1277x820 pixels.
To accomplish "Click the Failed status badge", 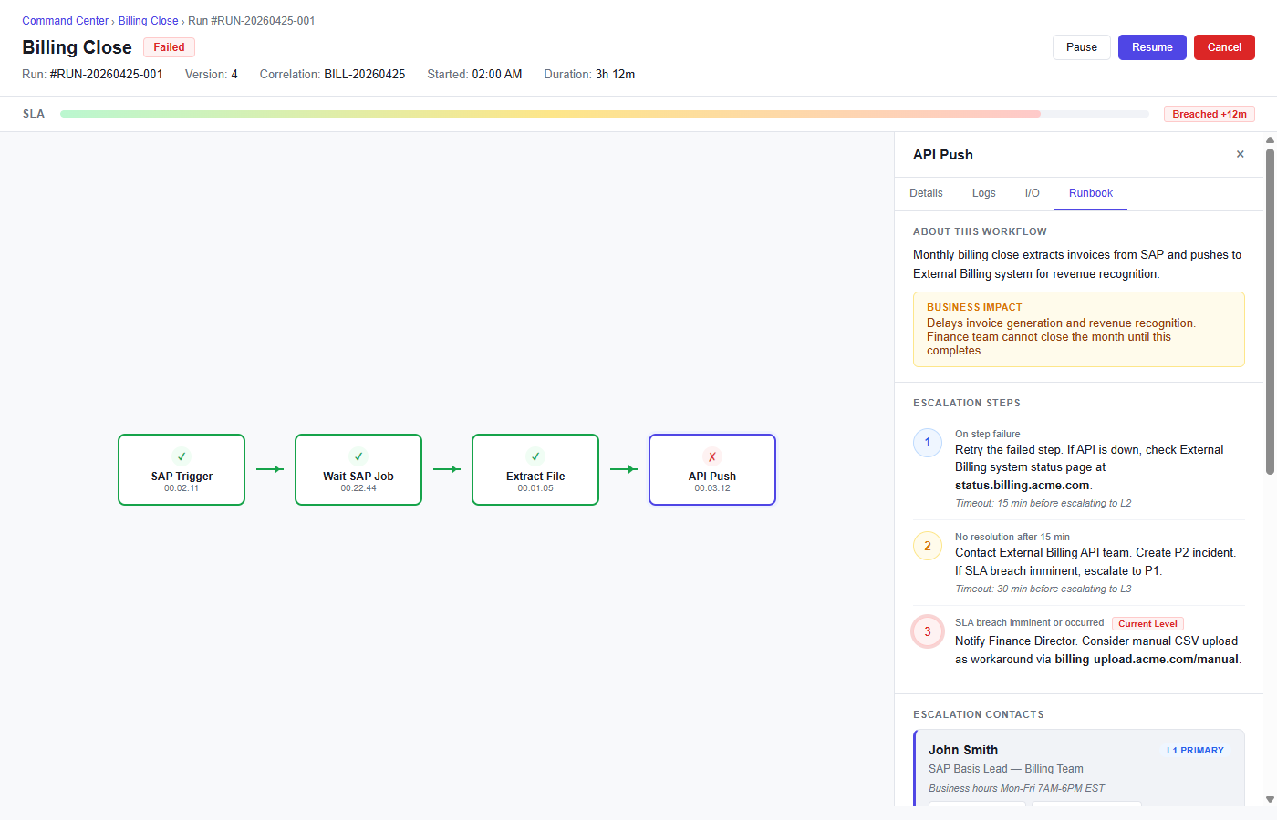I will point(169,47).
